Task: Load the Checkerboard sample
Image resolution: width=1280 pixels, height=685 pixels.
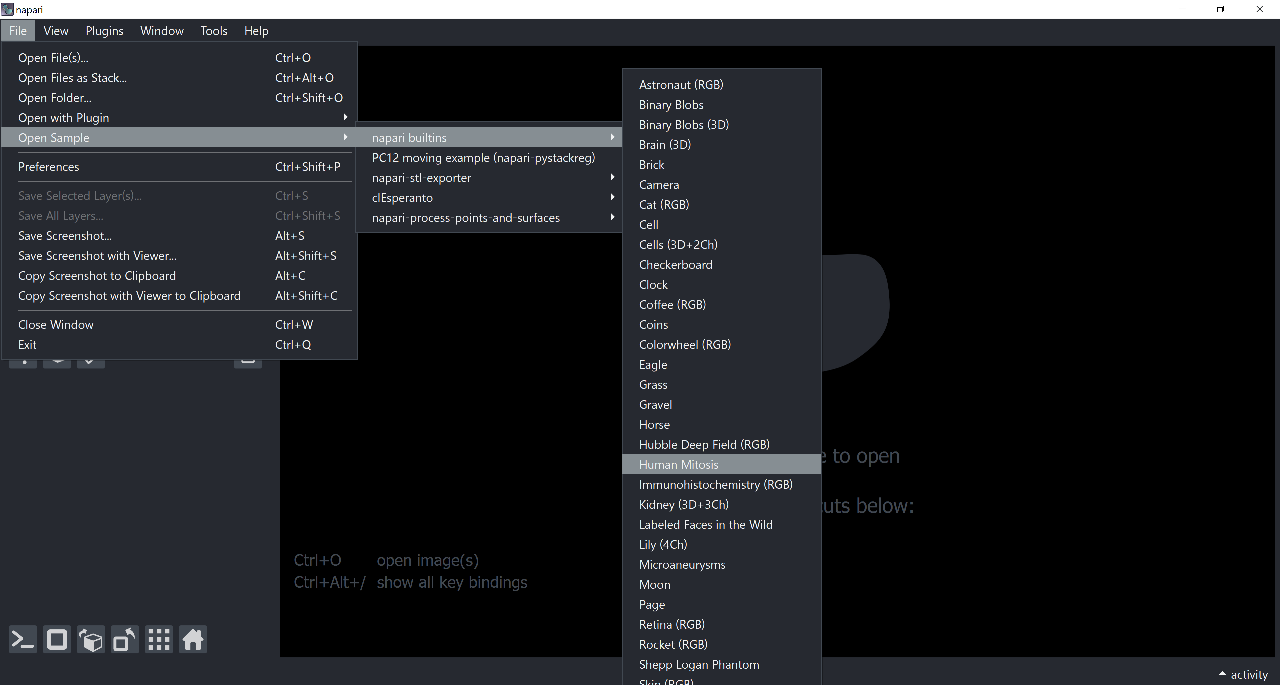Action: tap(721, 265)
